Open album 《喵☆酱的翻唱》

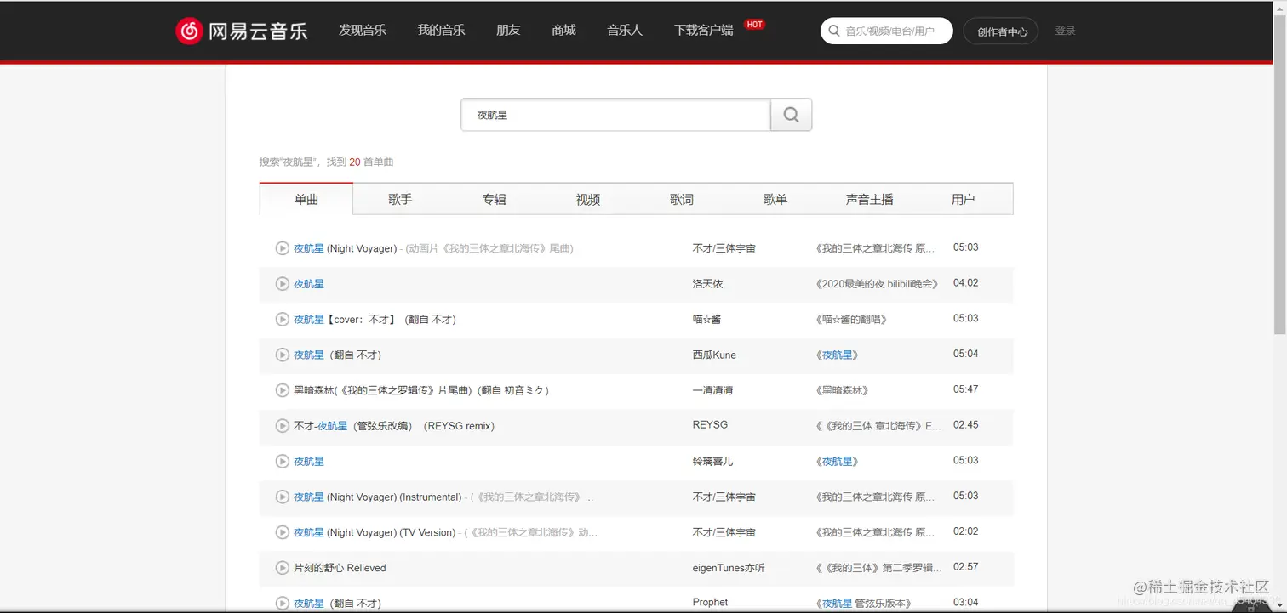point(851,320)
